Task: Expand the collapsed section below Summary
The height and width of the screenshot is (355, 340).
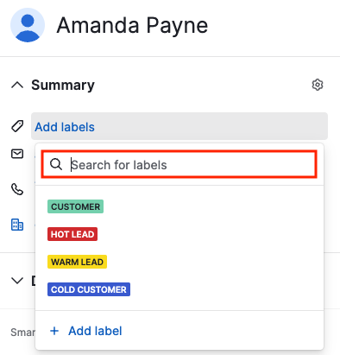Action: click(17, 281)
